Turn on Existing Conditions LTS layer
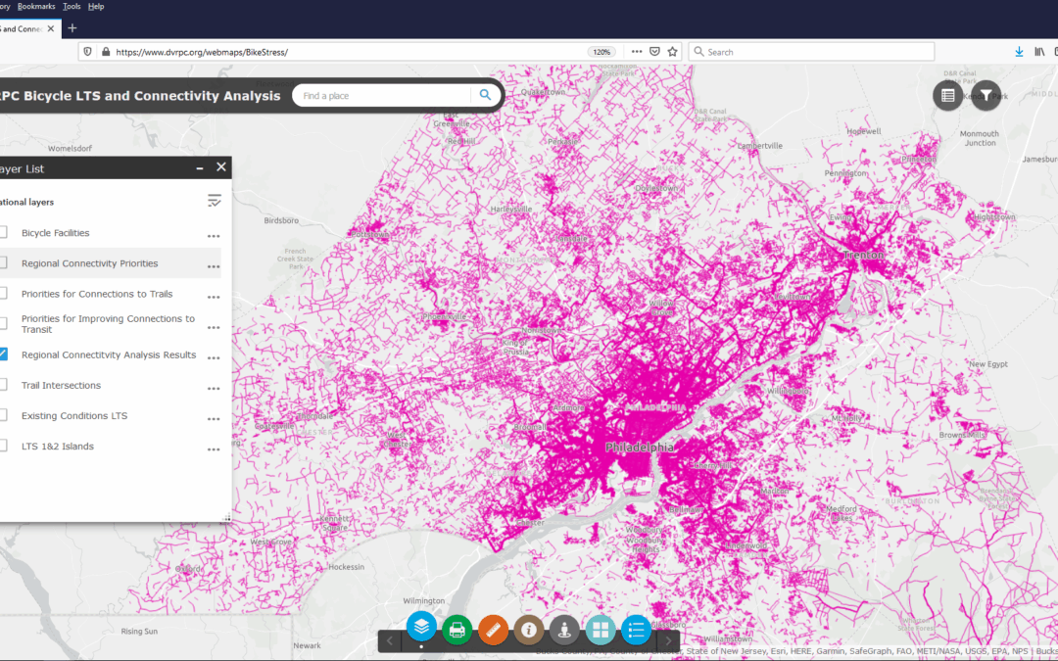The height and width of the screenshot is (661, 1058). click(x=3, y=415)
